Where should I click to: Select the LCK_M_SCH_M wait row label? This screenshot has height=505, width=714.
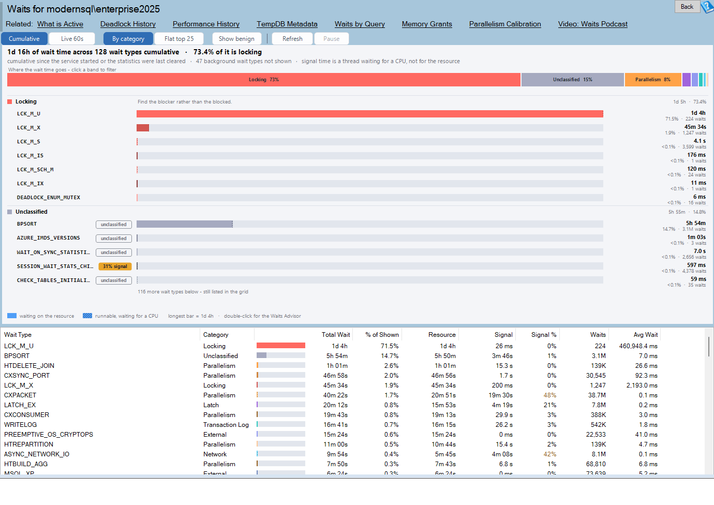click(x=35, y=170)
